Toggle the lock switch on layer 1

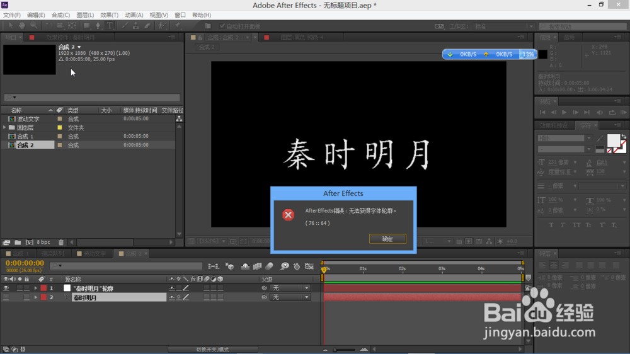point(26,288)
